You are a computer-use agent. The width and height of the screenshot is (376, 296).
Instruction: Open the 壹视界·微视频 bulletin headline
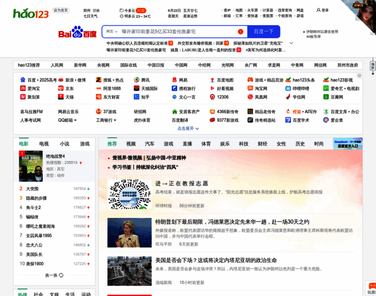[149, 158]
